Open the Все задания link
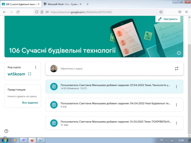Image resolution: width=191 pixels, height=143 pixels. 30,103
